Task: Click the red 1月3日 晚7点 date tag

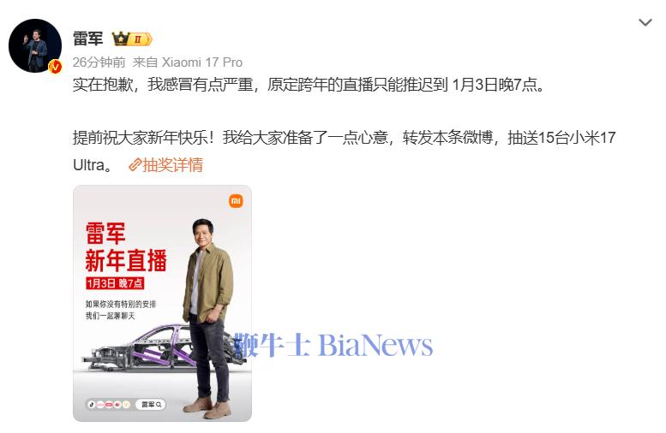Action: click(115, 283)
